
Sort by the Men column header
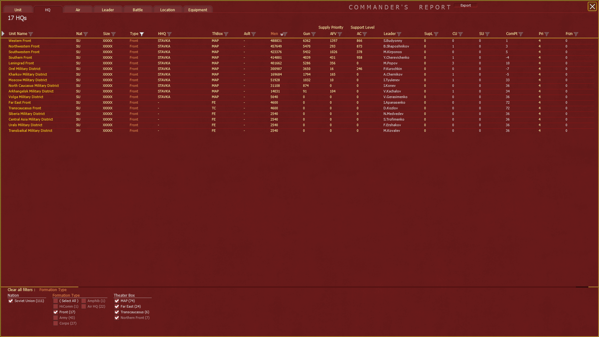click(274, 34)
